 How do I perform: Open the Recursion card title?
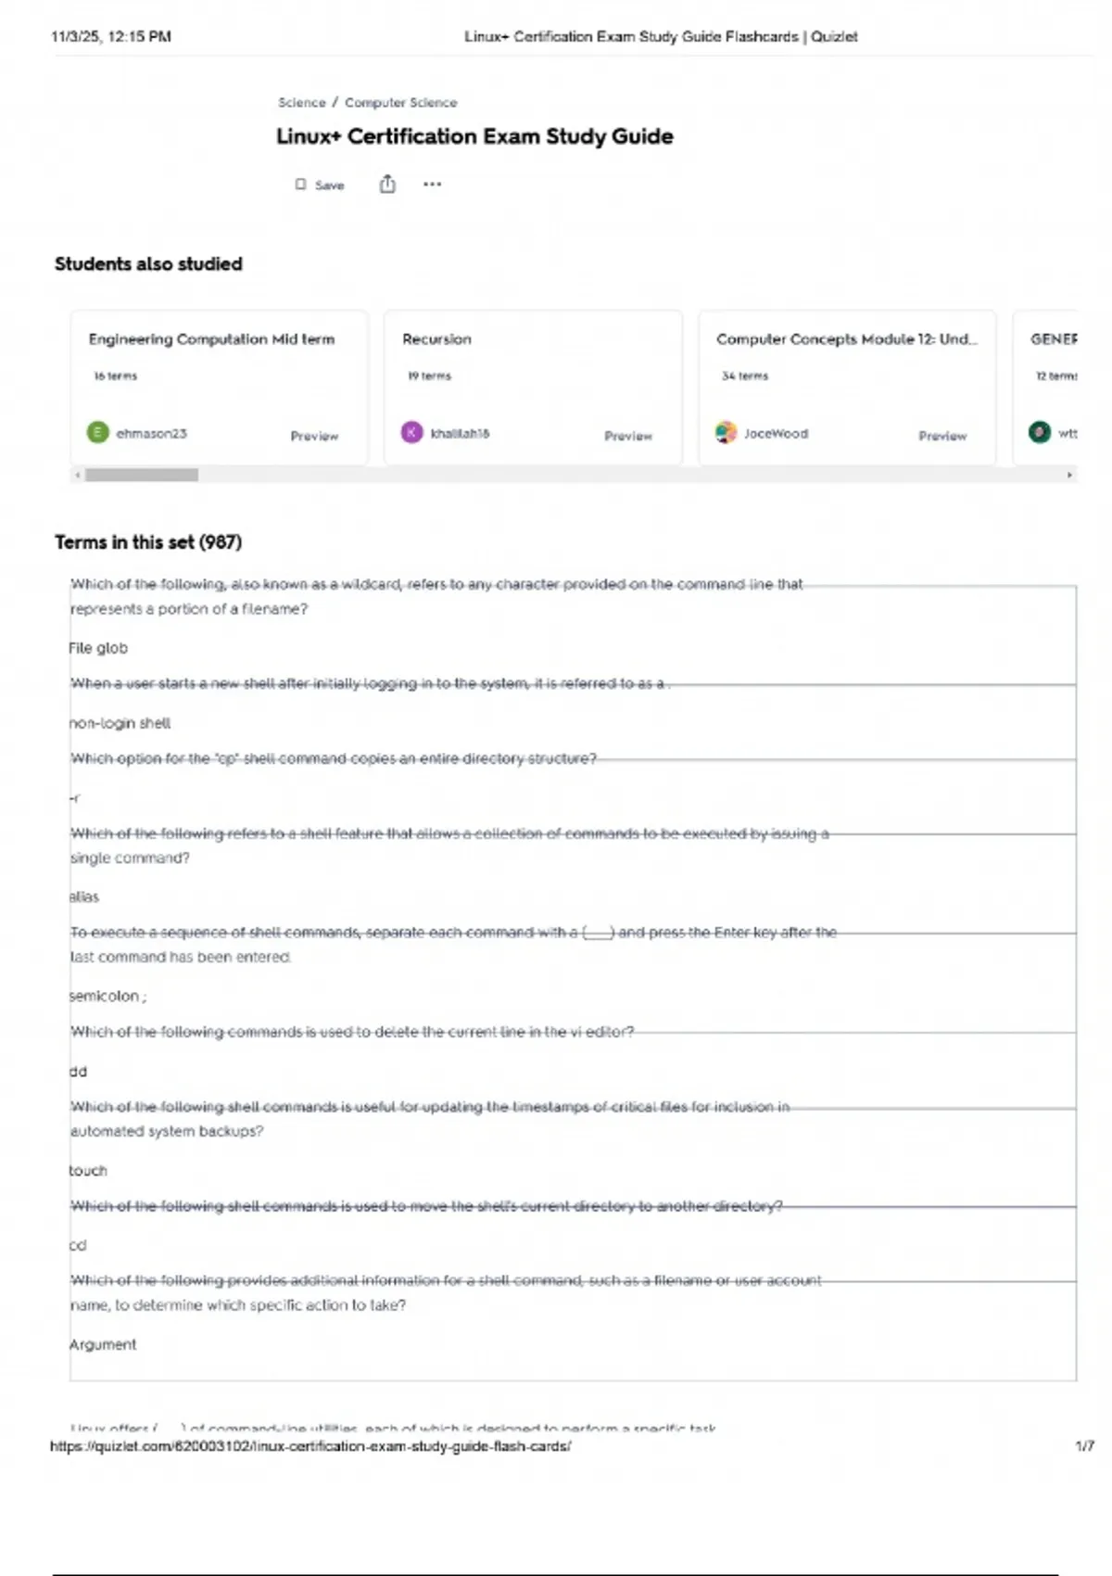pos(436,339)
